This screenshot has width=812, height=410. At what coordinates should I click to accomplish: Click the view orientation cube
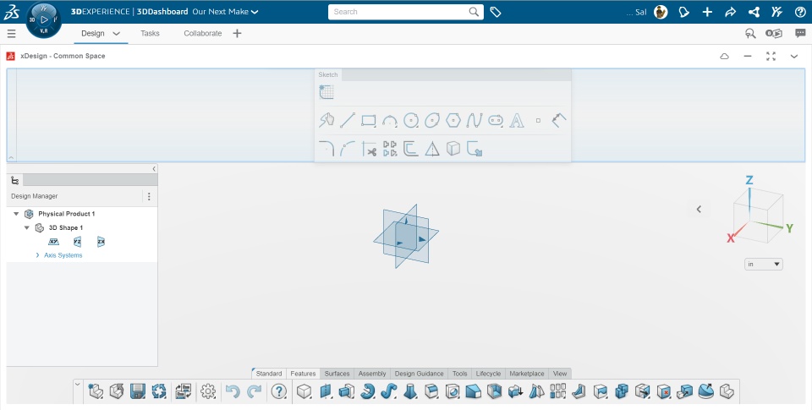tap(758, 216)
